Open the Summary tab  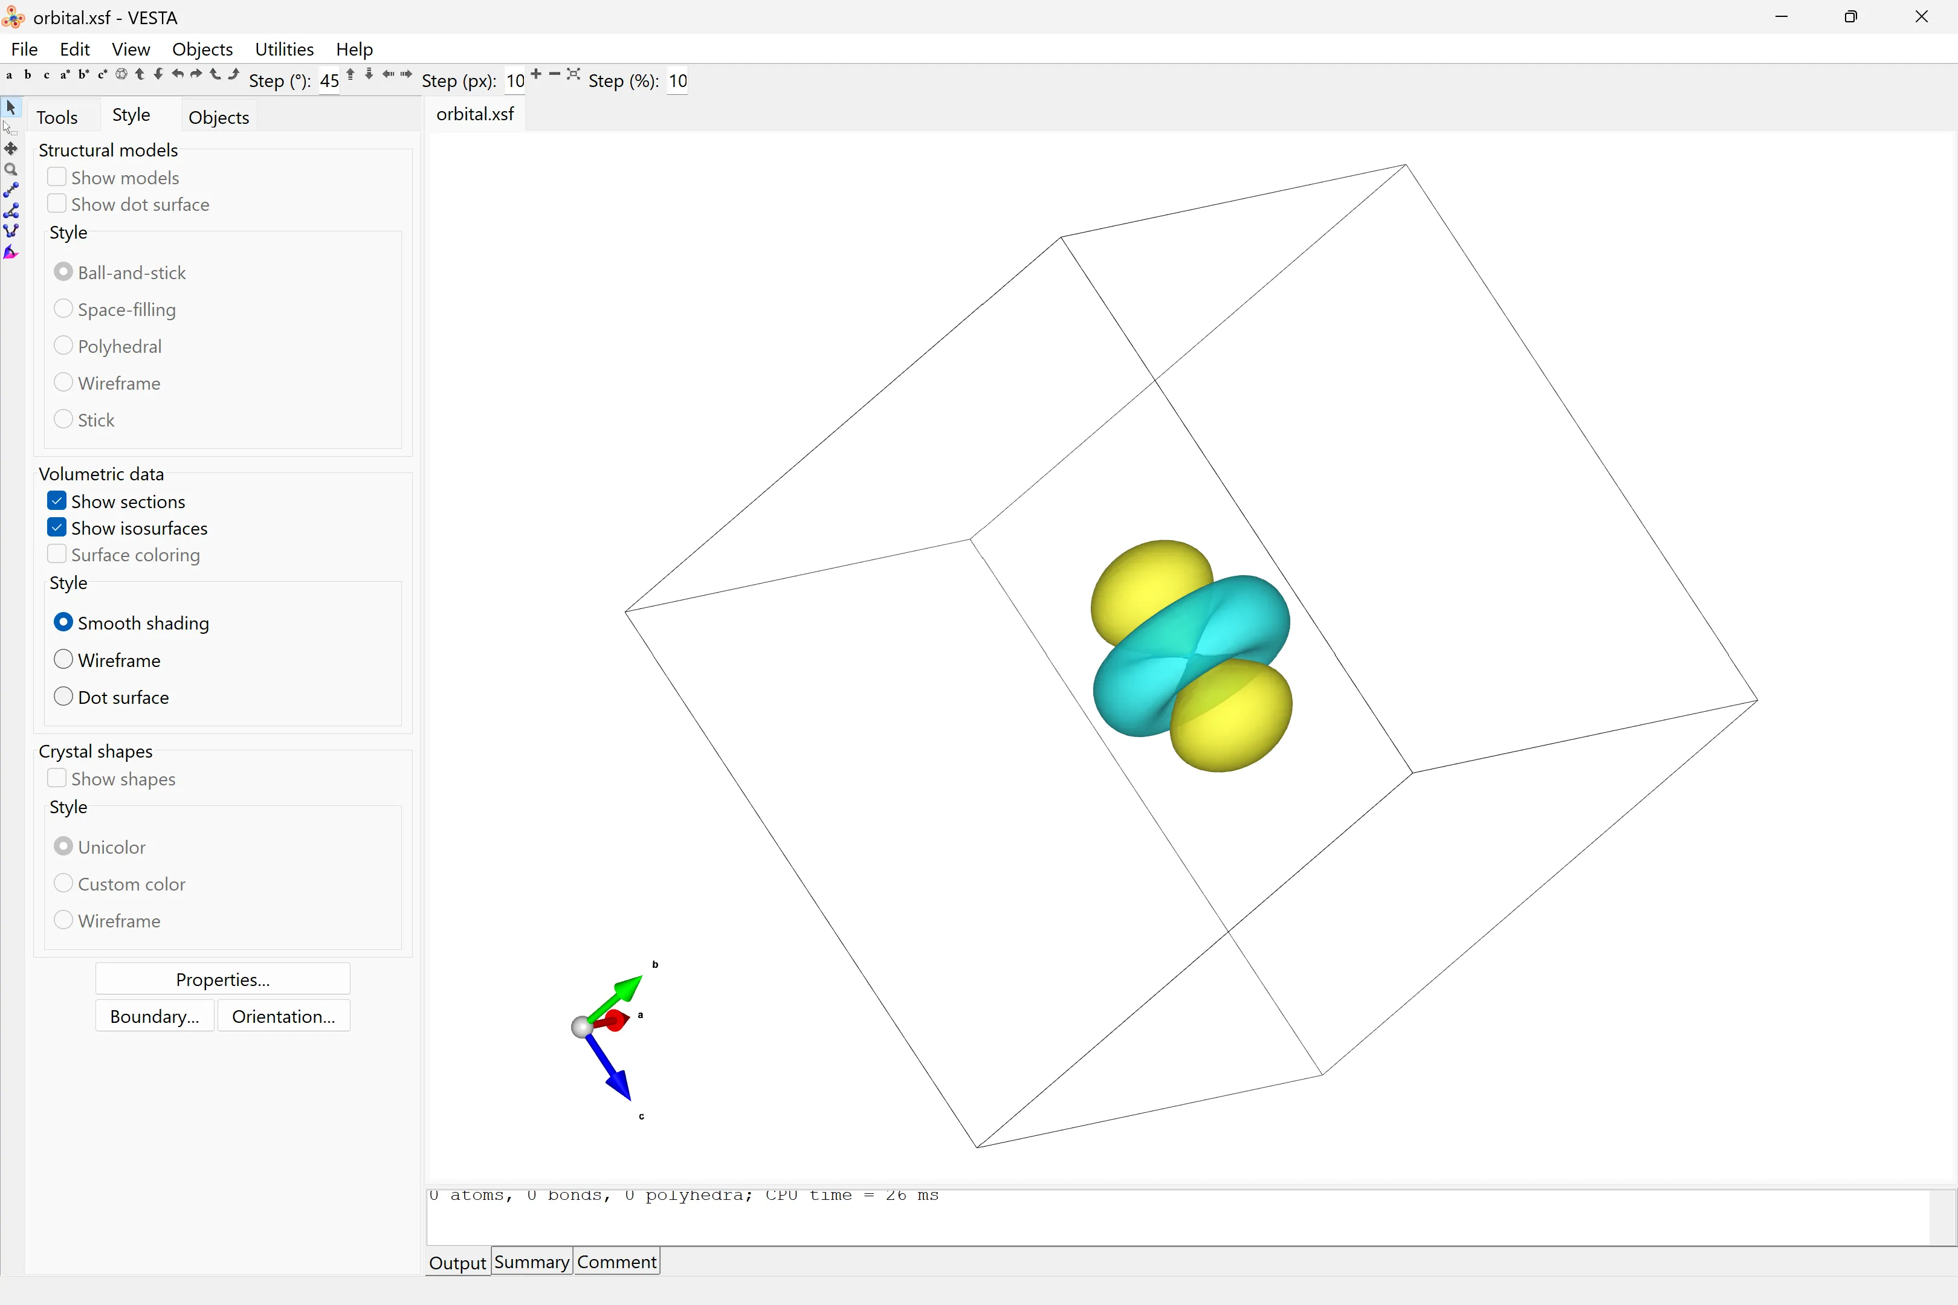531,1261
